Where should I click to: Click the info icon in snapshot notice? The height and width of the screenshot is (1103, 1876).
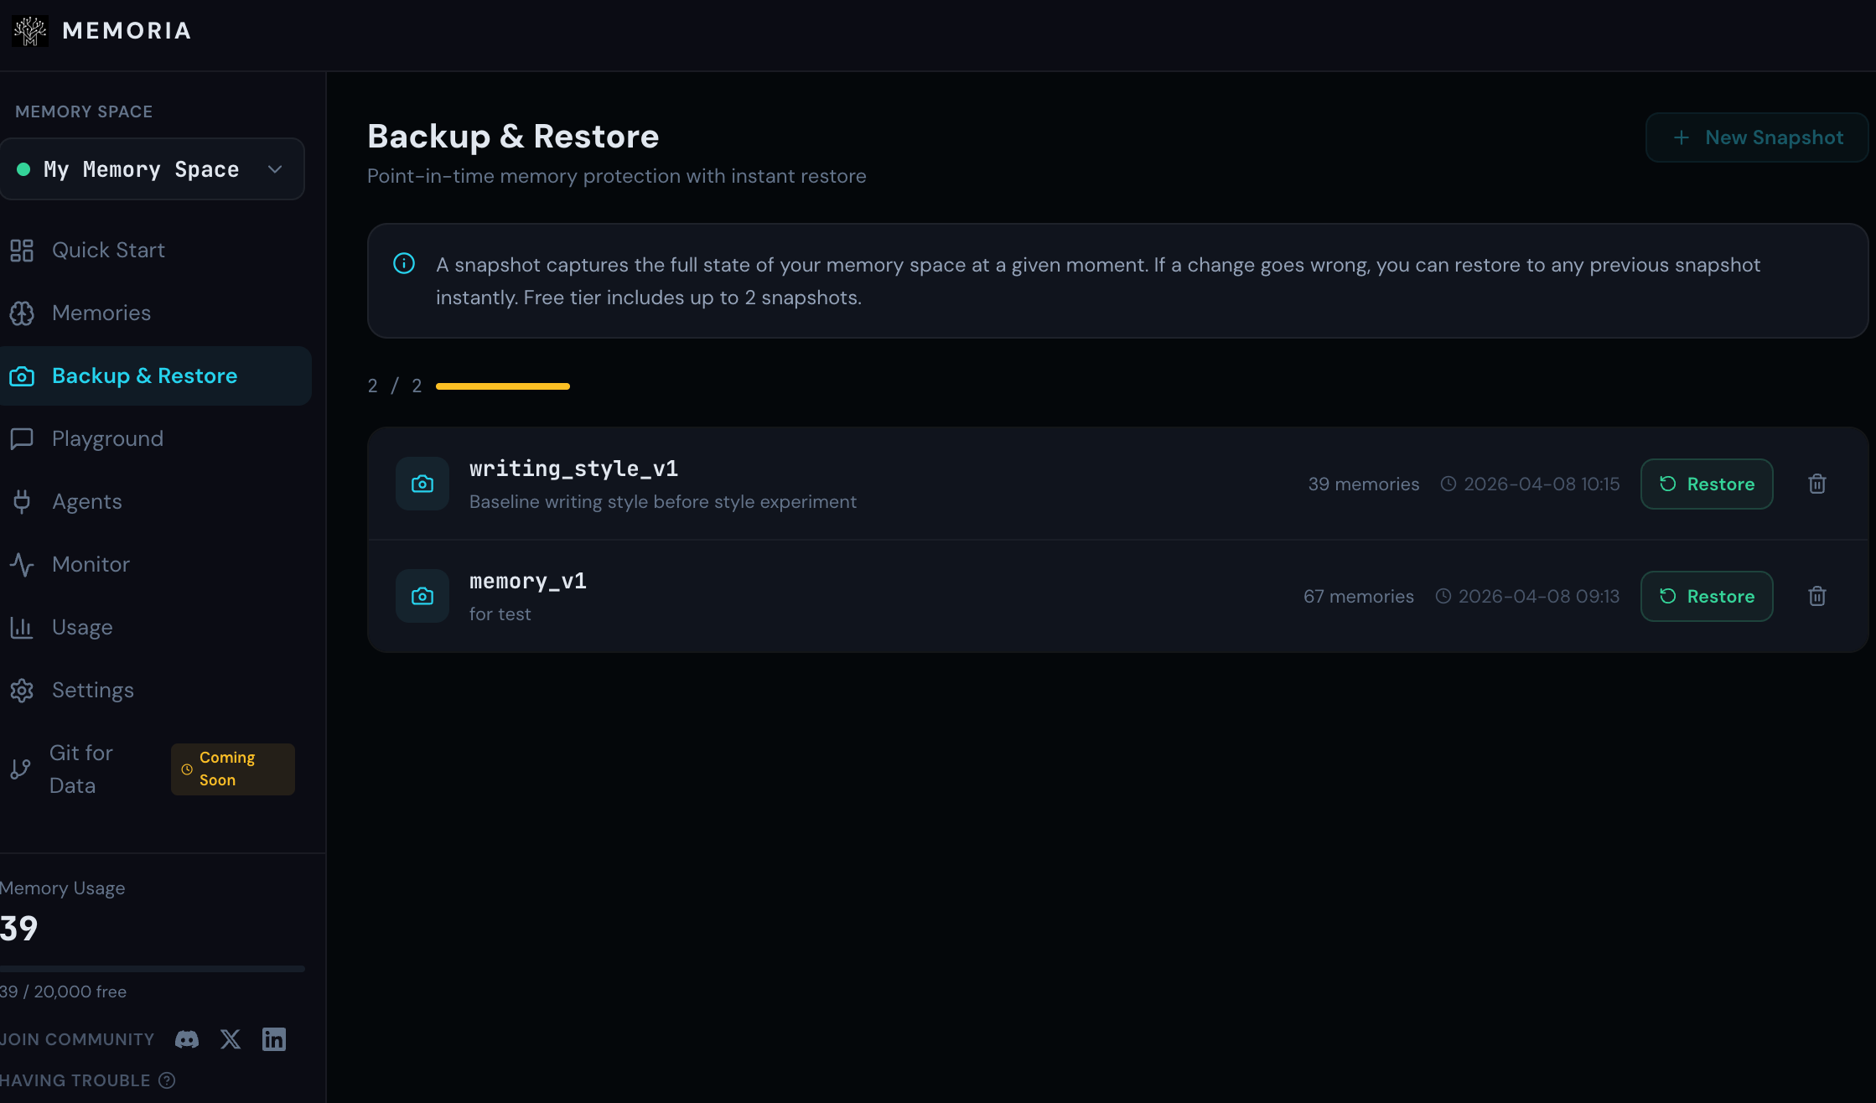point(404,264)
